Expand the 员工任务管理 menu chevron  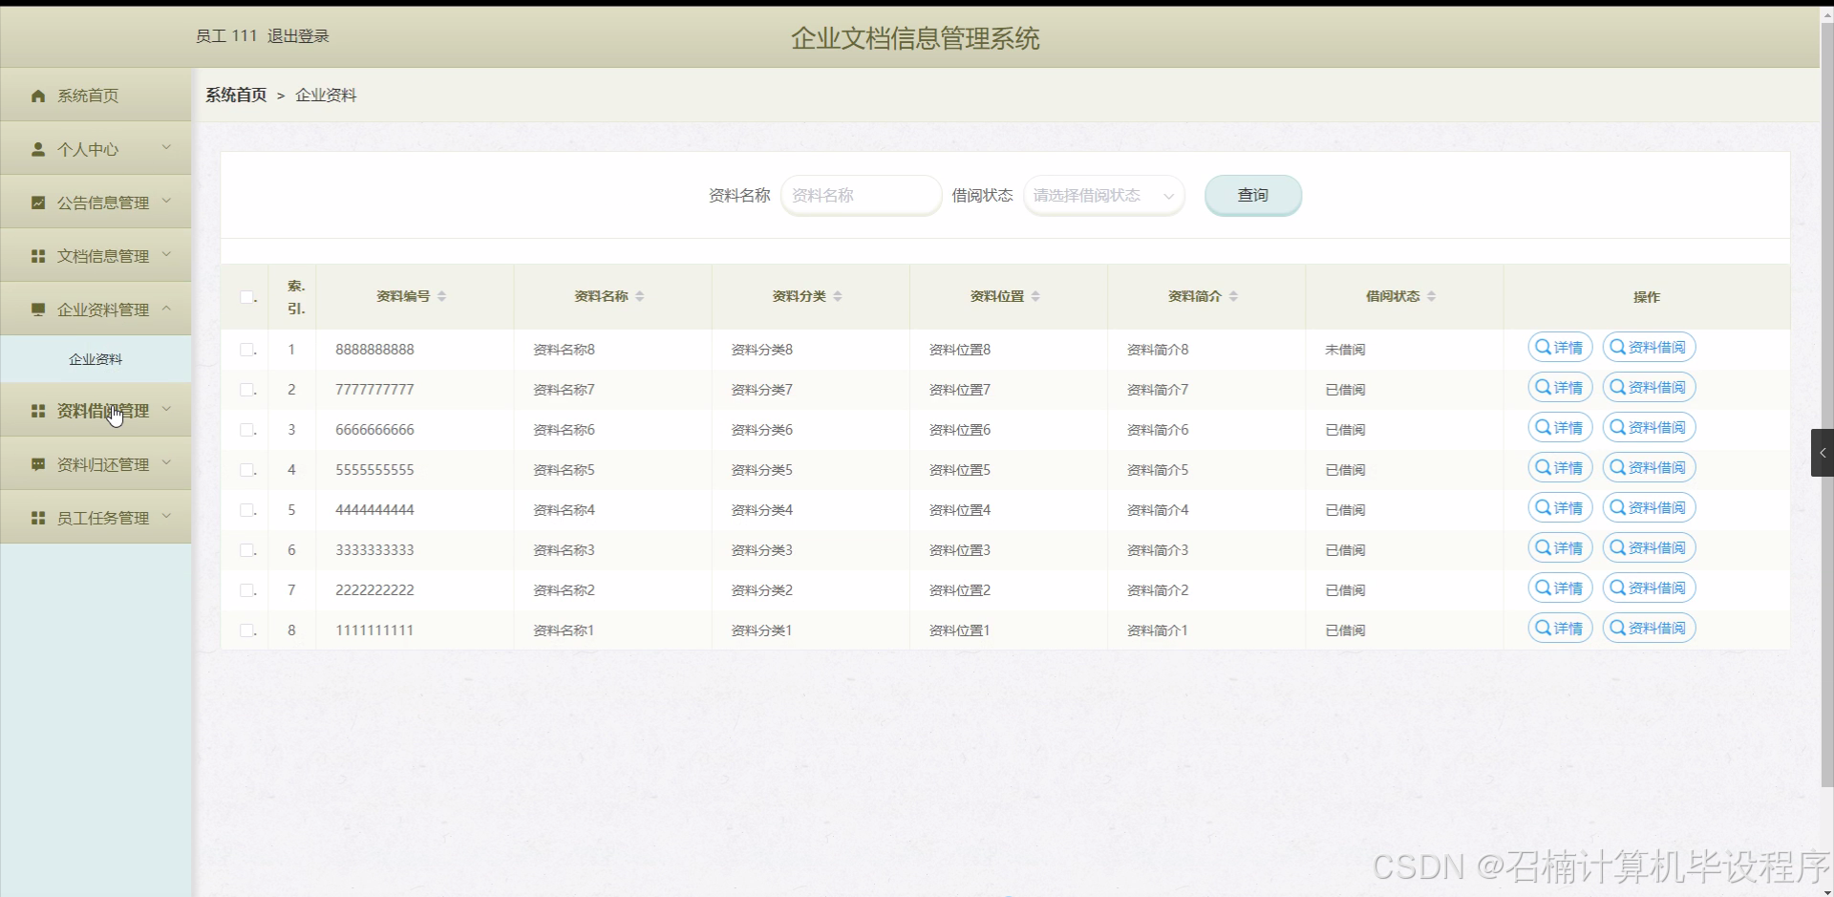[166, 516]
